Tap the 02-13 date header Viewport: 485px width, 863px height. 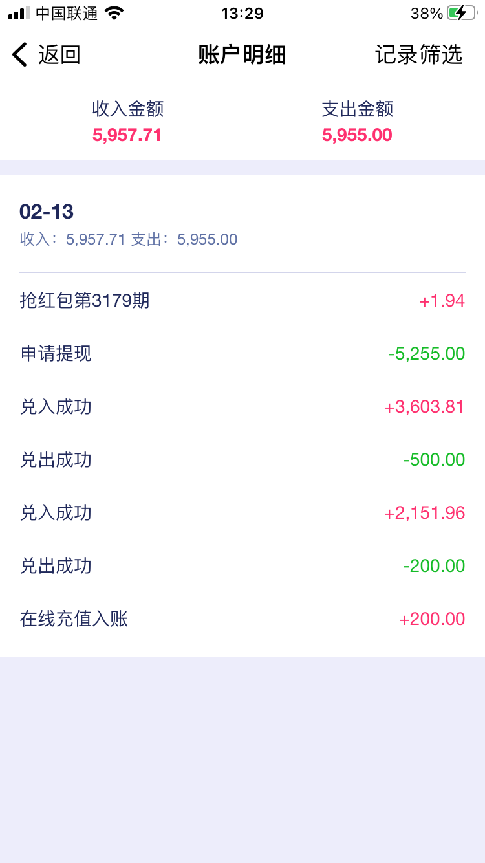[x=47, y=212]
